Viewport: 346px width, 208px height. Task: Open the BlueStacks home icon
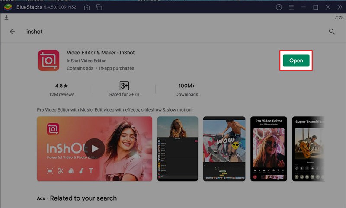point(87,7)
